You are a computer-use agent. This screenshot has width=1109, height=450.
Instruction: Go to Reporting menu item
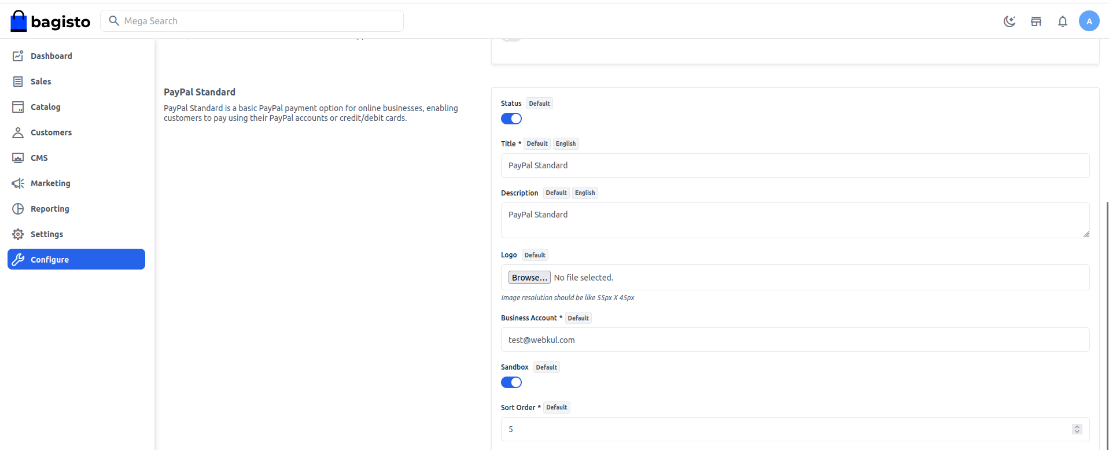(76, 209)
